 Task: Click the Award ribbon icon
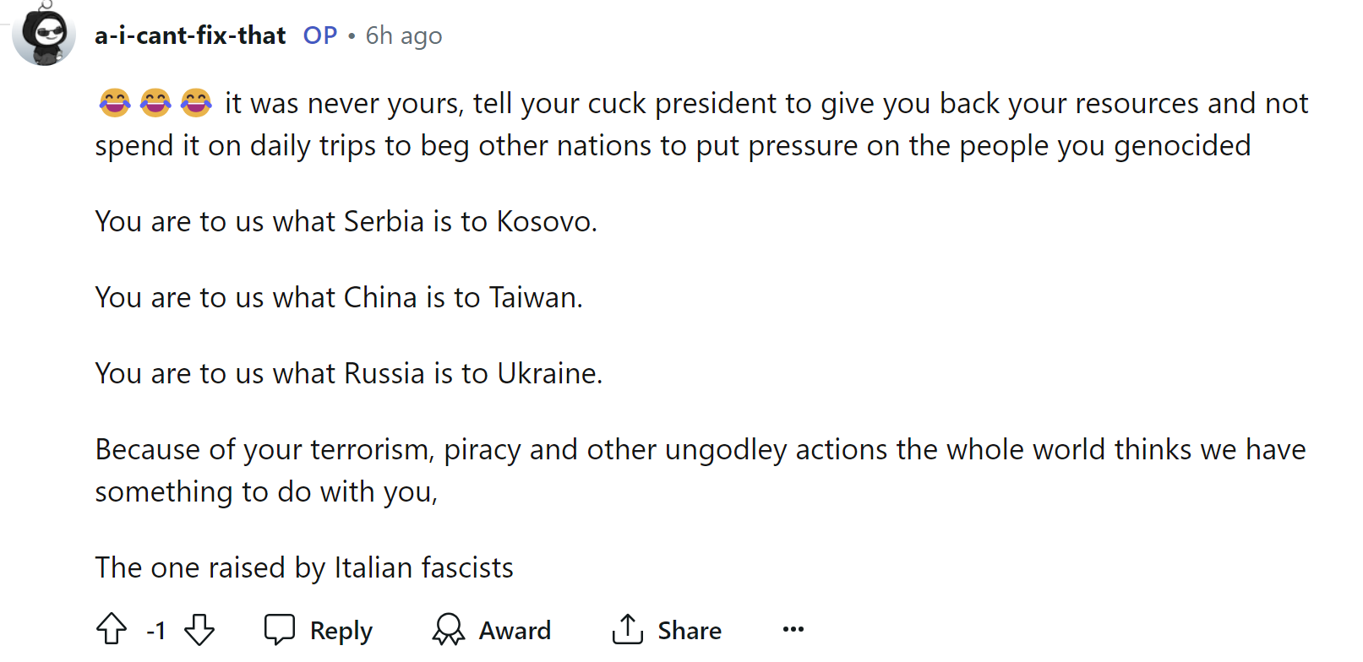(449, 629)
